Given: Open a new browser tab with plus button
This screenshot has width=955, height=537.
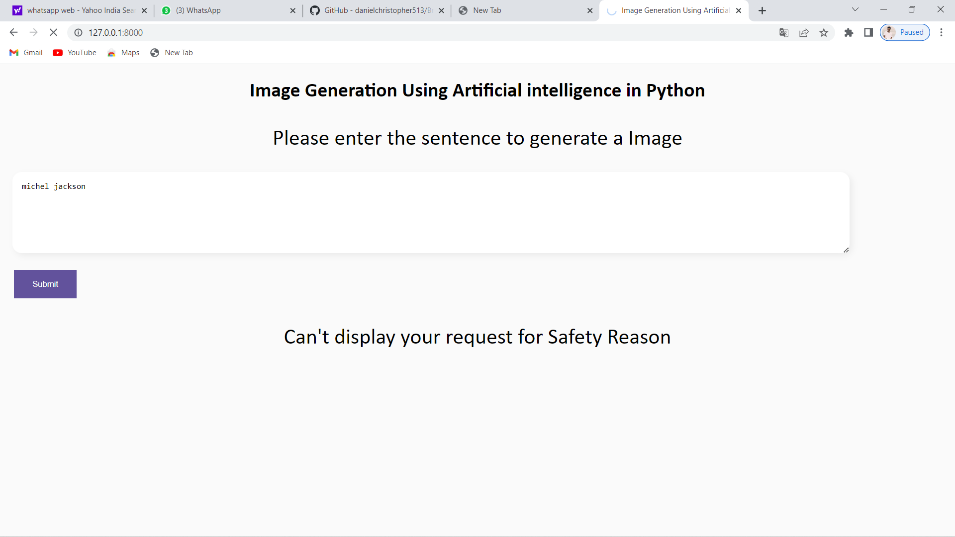Looking at the screenshot, I should [x=763, y=10].
